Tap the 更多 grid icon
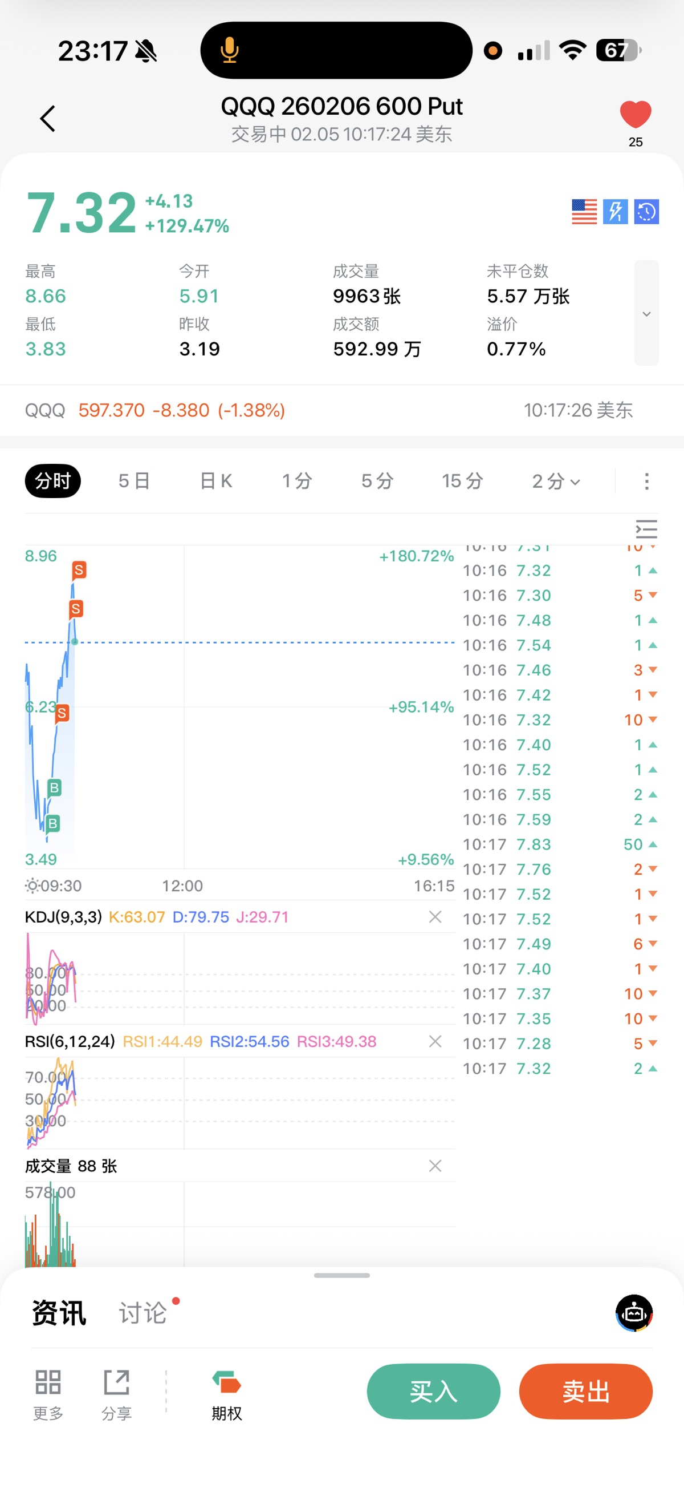The image size is (684, 1488). coord(48,1392)
